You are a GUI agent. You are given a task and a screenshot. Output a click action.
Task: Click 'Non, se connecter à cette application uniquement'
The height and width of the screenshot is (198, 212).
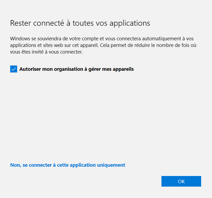pyautogui.click(x=67, y=165)
